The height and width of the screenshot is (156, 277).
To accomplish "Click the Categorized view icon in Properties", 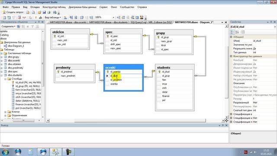I will (232, 32).
